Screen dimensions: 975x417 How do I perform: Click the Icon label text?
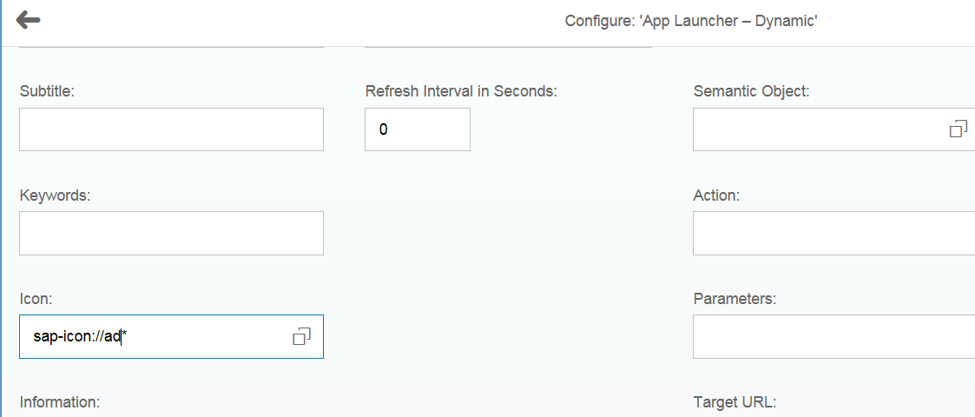coord(36,299)
